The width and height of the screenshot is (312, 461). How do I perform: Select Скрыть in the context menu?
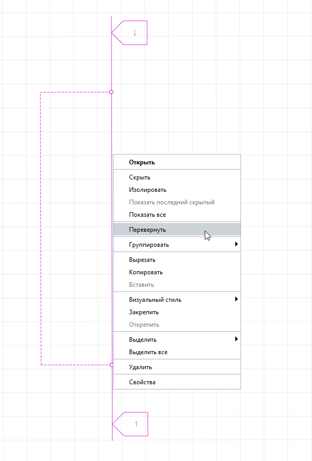click(x=139, y=177)
